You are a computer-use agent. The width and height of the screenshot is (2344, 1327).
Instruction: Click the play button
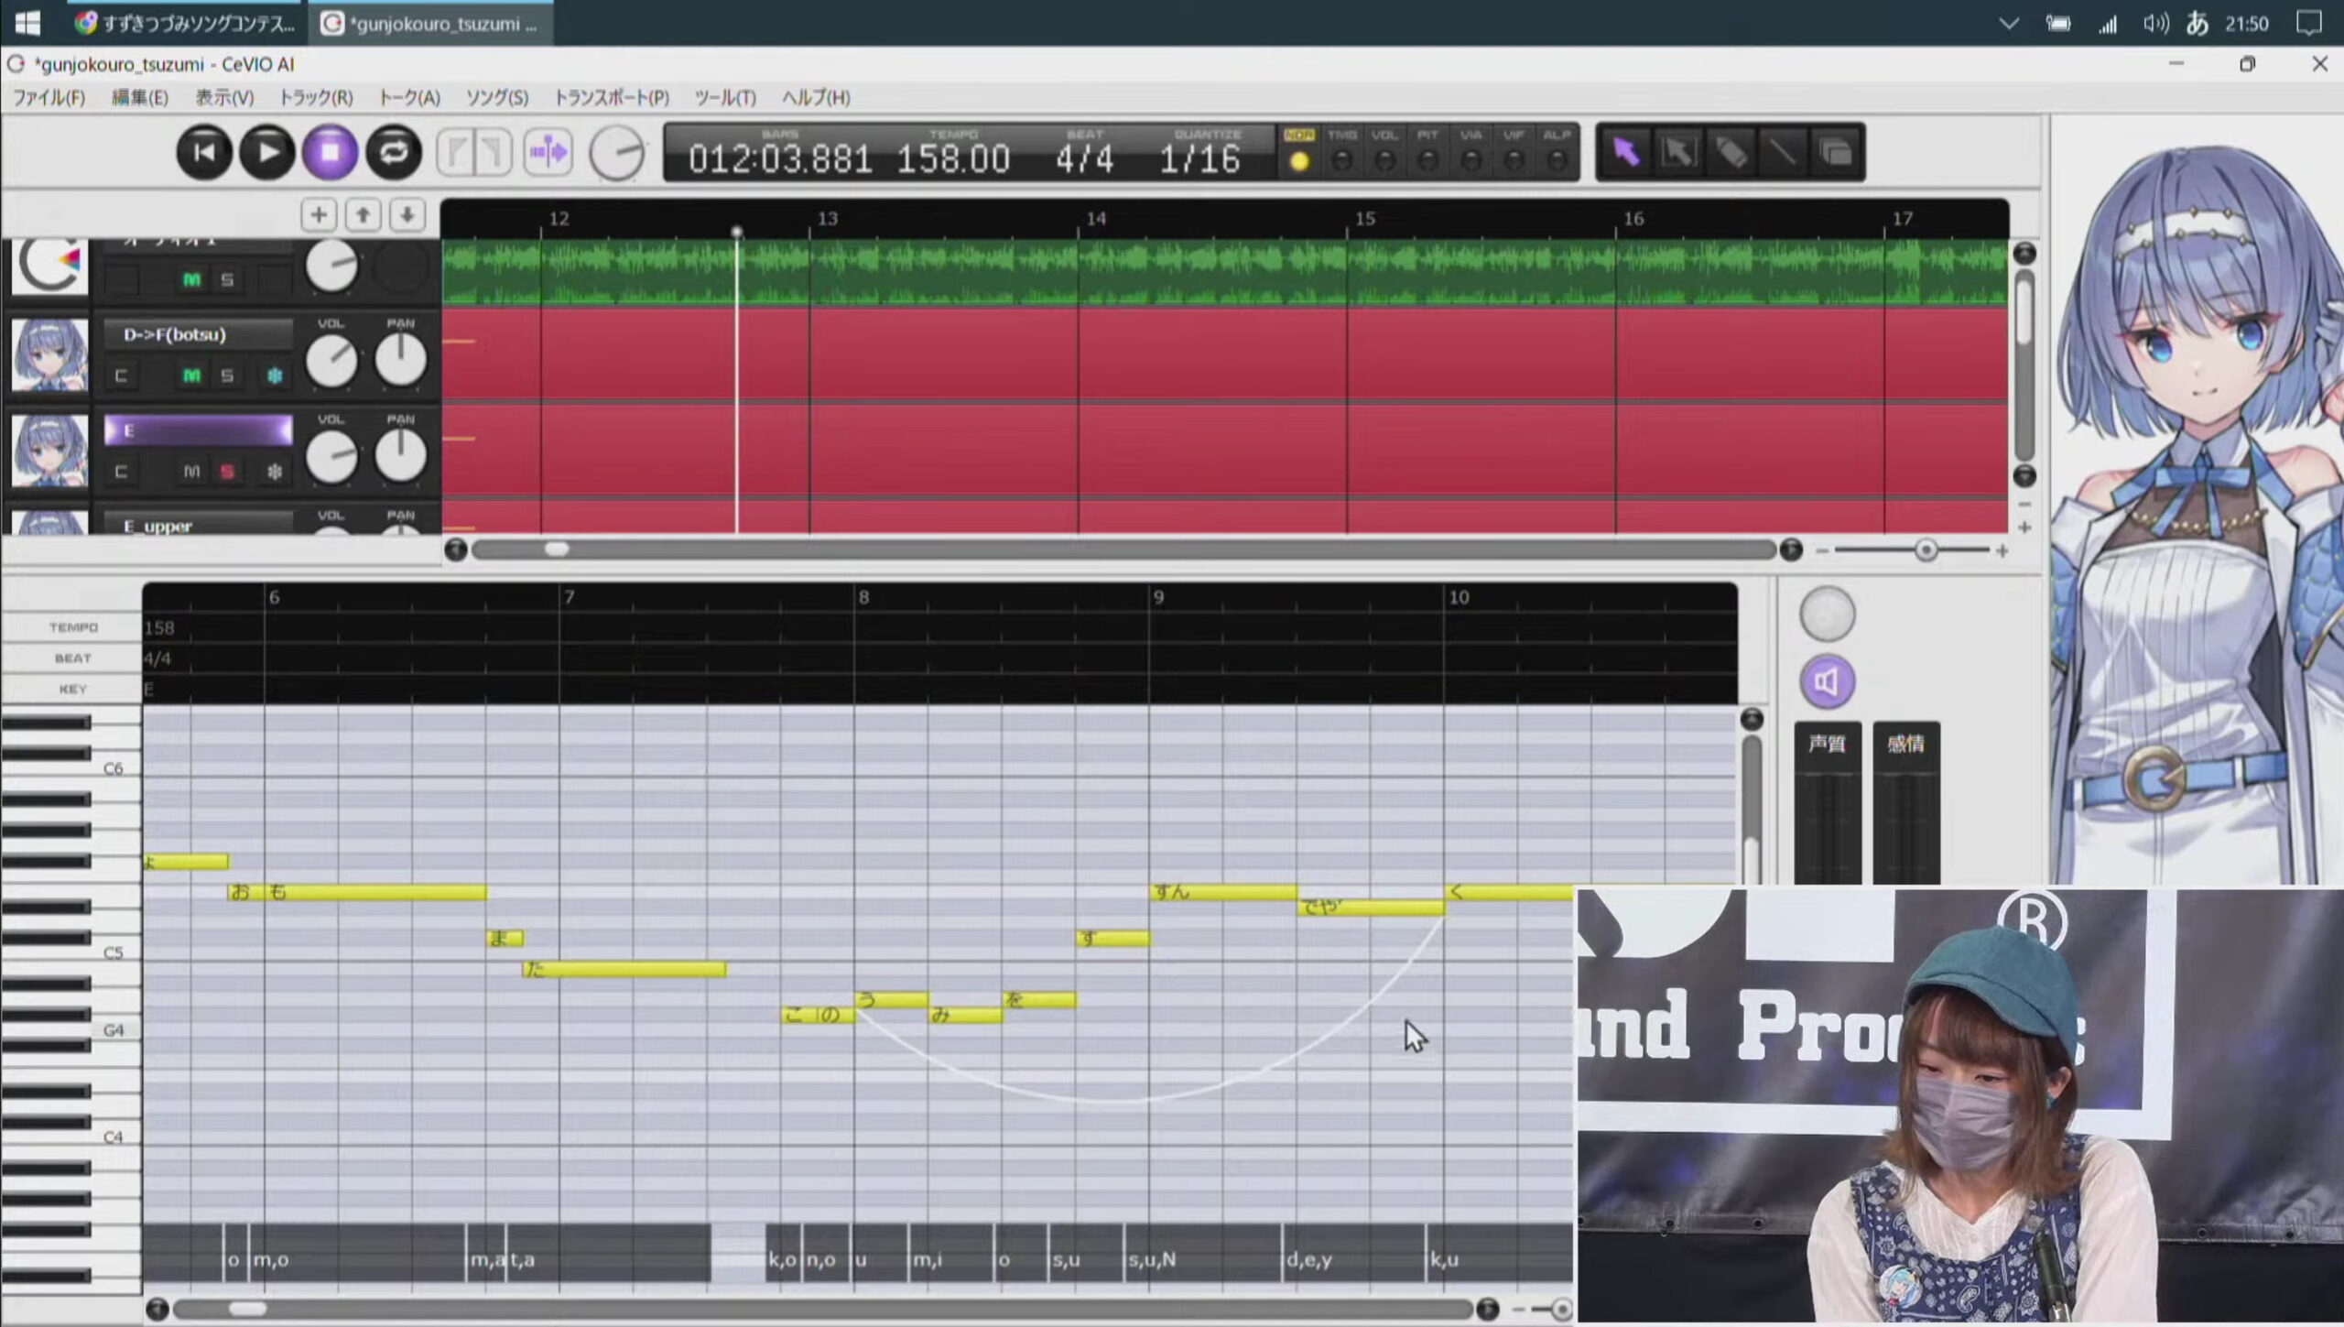267,152
